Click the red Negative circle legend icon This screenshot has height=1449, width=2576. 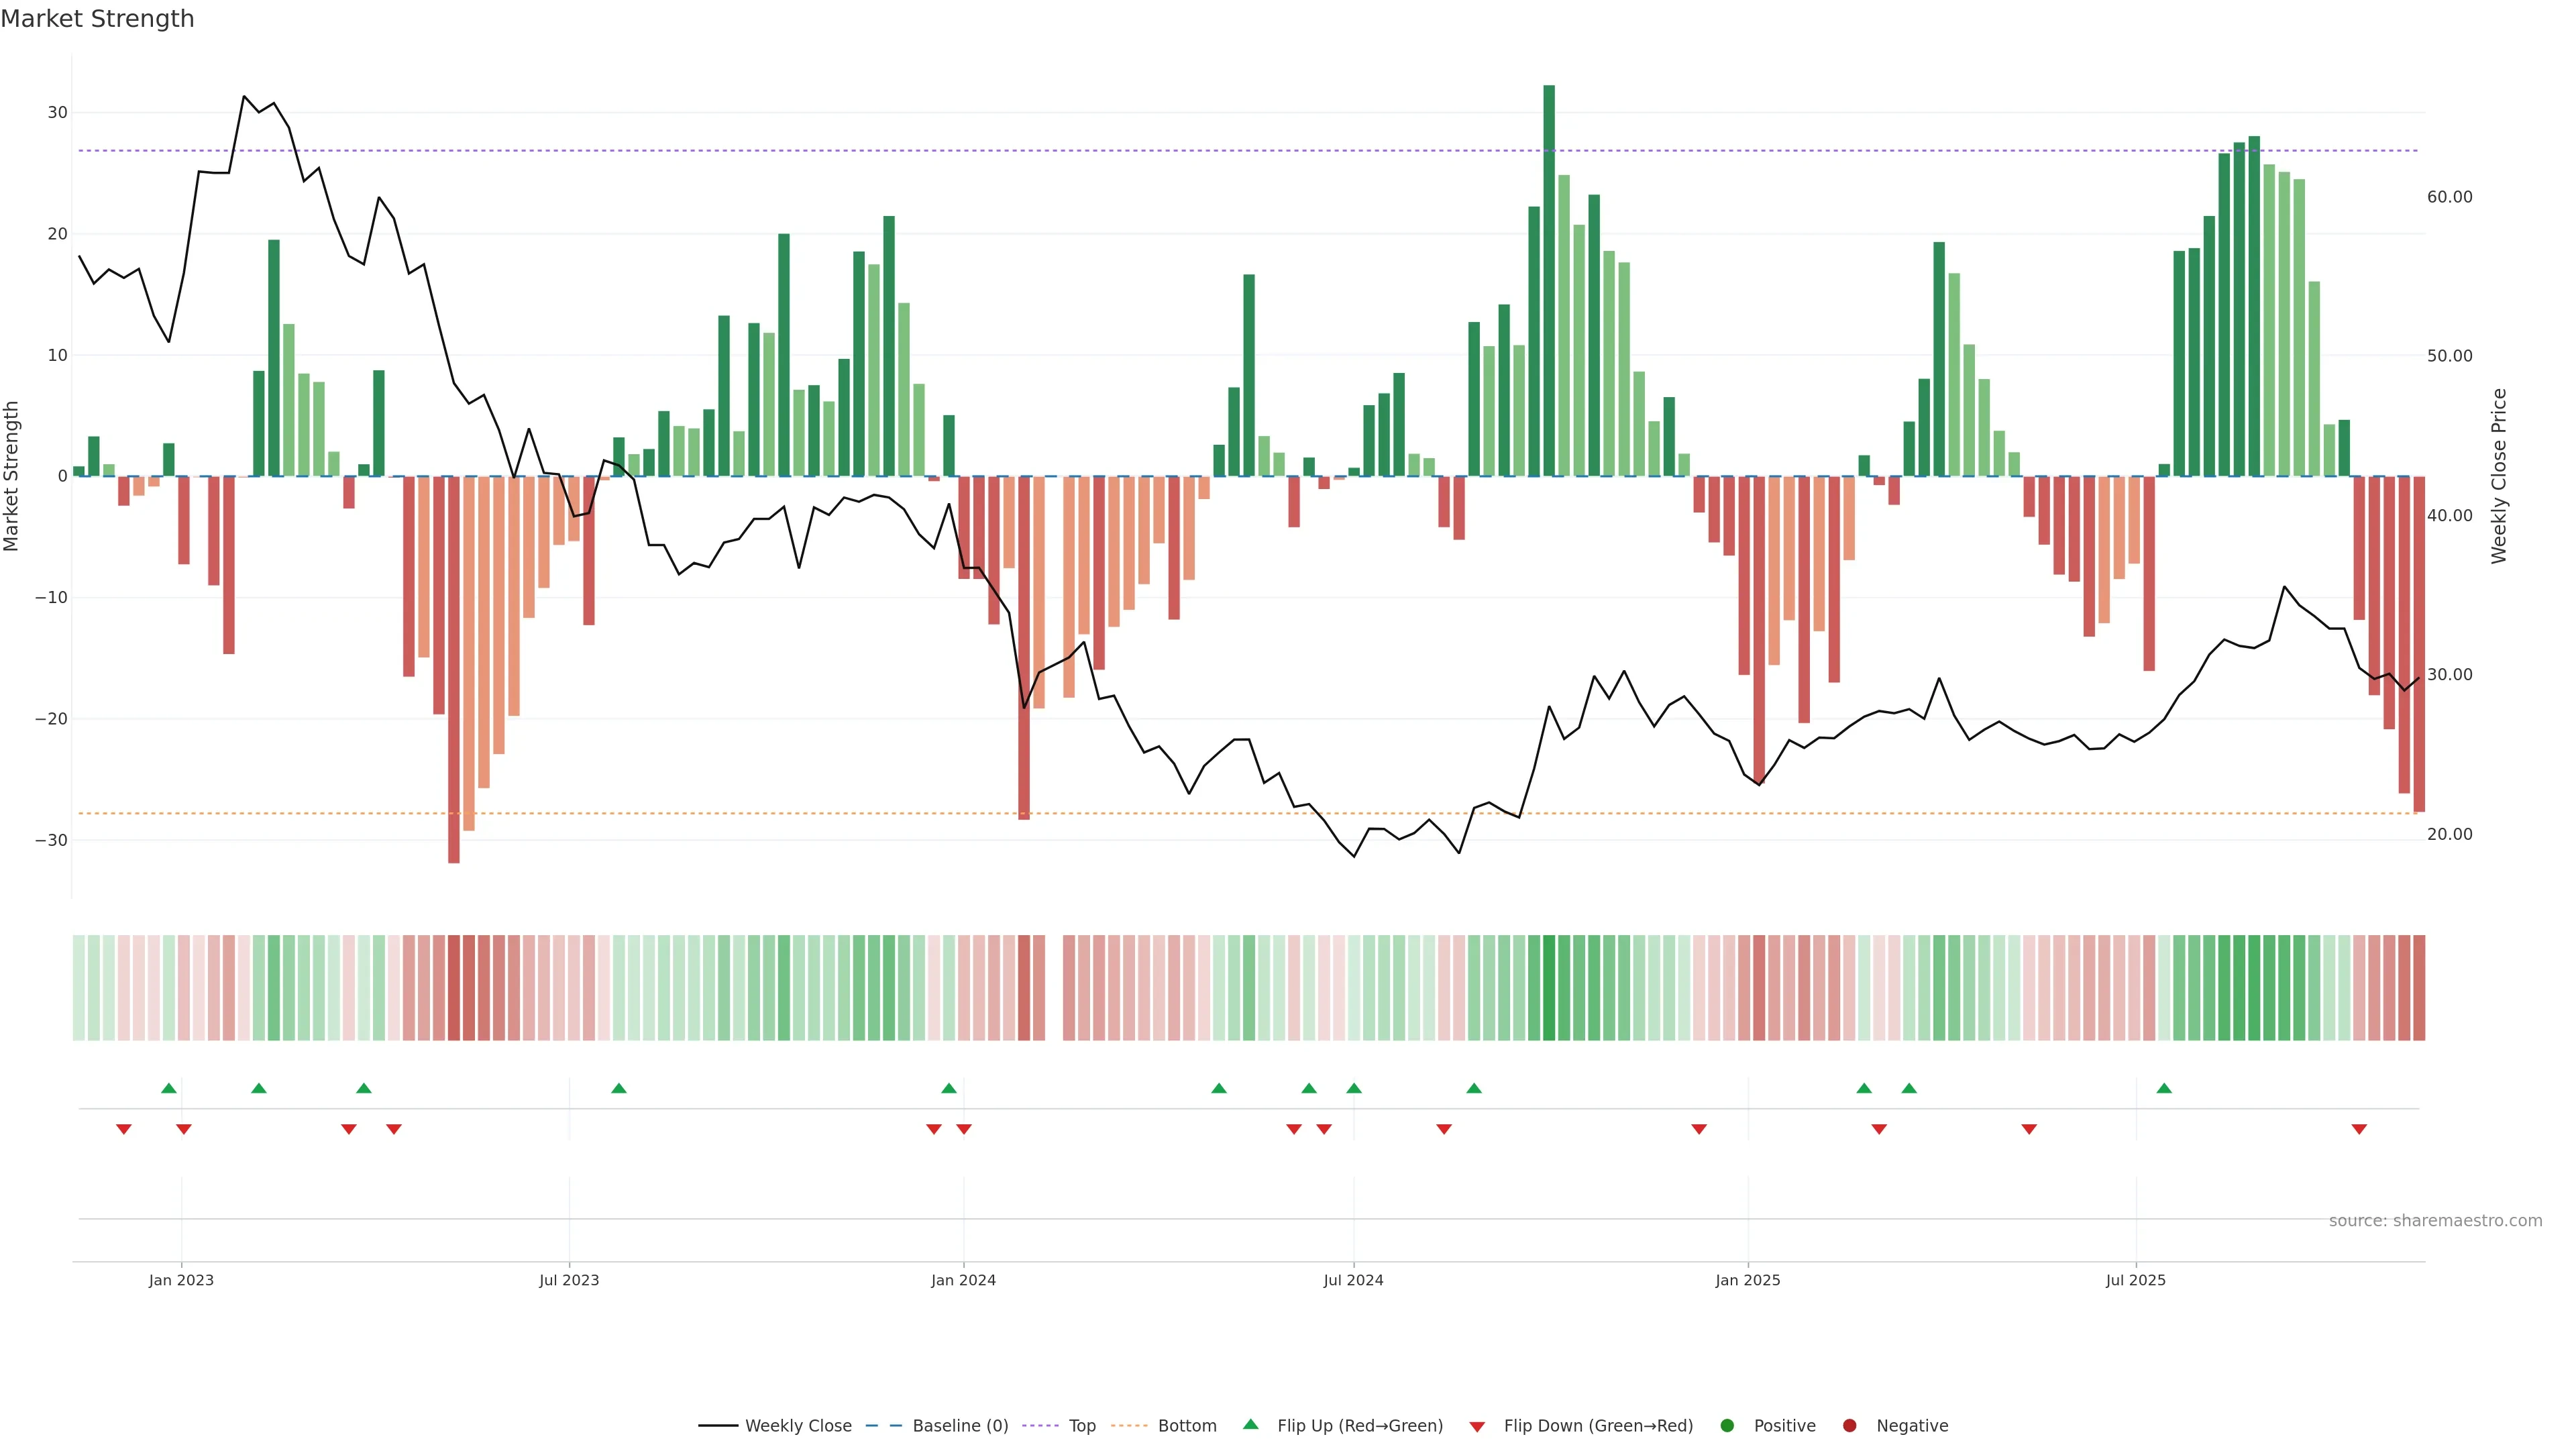click(1849, 1426)
